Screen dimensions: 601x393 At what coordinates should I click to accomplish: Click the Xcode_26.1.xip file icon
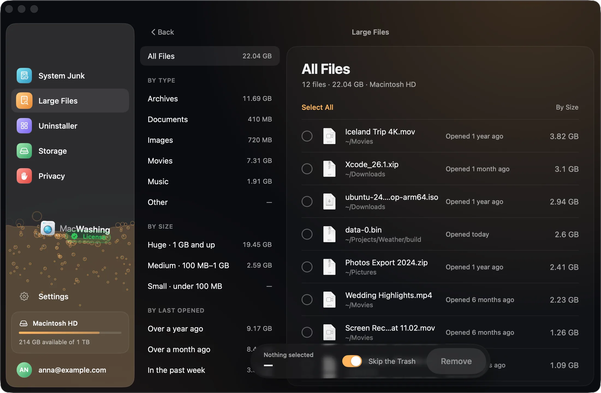pyautogui.click(x=329, y=169)
